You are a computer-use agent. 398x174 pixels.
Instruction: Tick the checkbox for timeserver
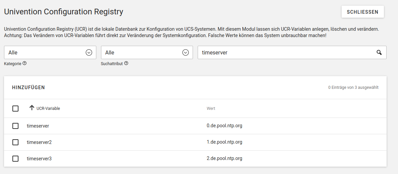[x=15, y=126]
